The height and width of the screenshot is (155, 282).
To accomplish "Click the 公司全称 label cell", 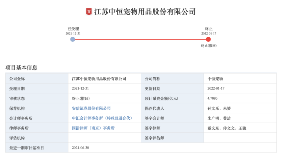I will 37,79.
